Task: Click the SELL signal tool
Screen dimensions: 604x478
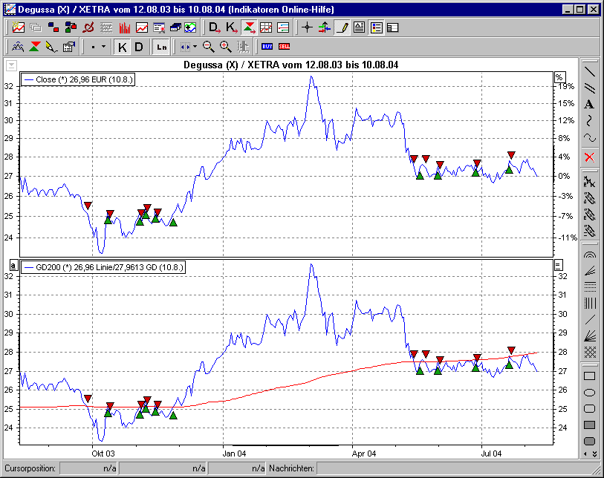Action: (x=283, y=46)
